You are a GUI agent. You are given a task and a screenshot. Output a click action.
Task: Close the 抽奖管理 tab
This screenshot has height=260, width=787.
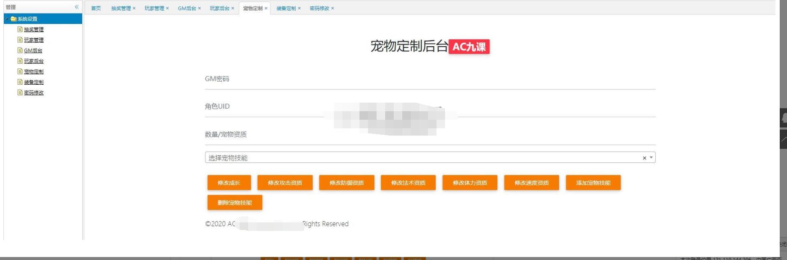coord(134,8)
